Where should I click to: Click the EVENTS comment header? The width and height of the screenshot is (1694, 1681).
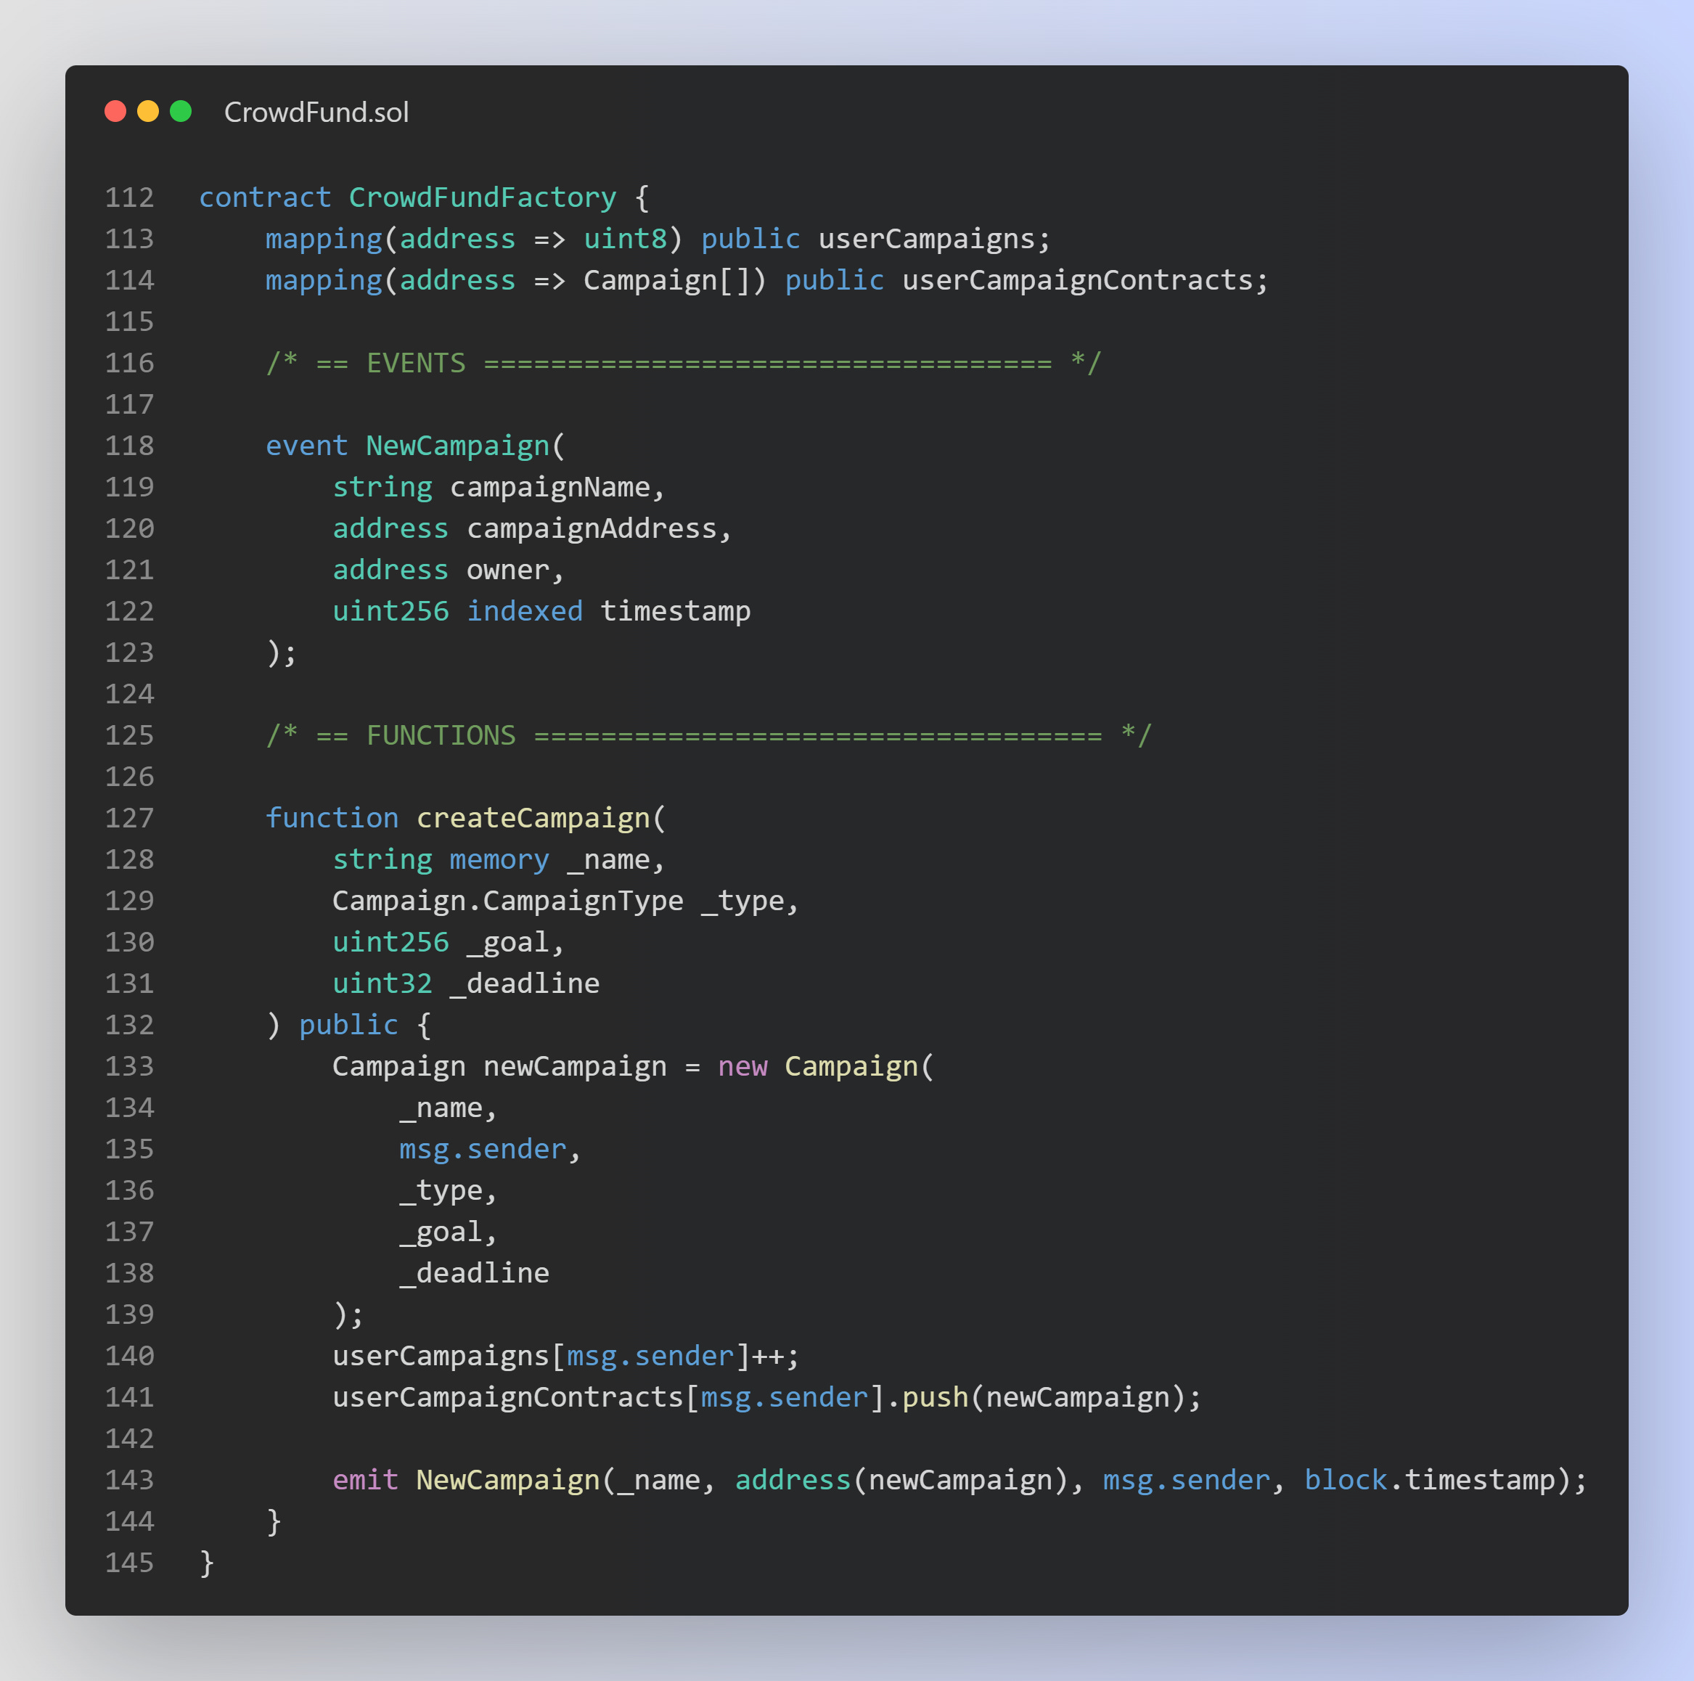[x=684, y=363]
